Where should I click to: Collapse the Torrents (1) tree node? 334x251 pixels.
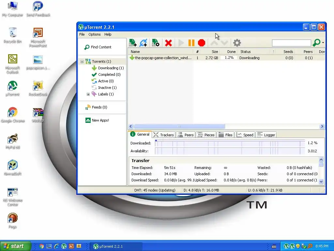(82, 61)
